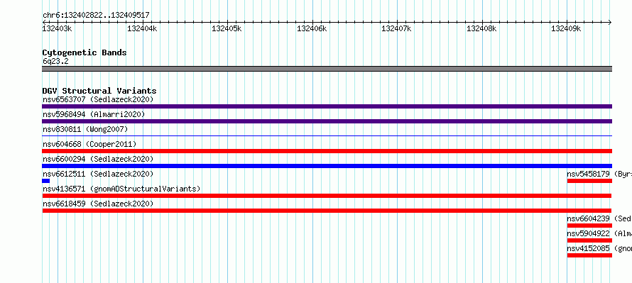Viewport: 632px width, 283px height.
Task: Click the 132407k ruler tick label
Action: click(x=396, y=28)
